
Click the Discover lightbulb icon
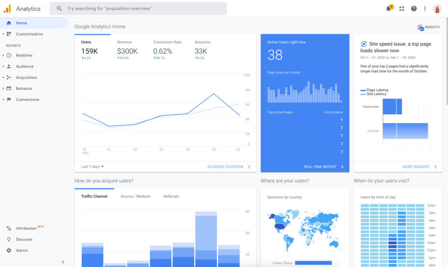pos(9,240)
